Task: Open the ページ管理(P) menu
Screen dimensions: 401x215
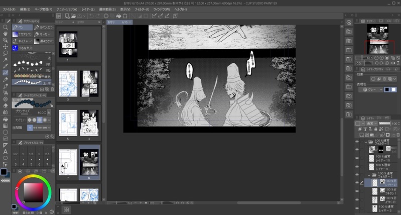Action: pyautogui.click(x=43, y=9)
